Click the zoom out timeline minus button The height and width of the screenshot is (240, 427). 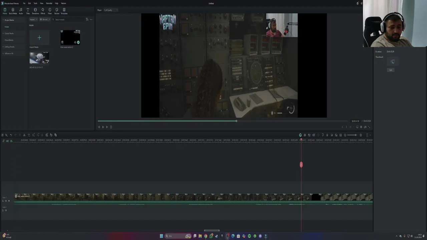click(345, 135)
